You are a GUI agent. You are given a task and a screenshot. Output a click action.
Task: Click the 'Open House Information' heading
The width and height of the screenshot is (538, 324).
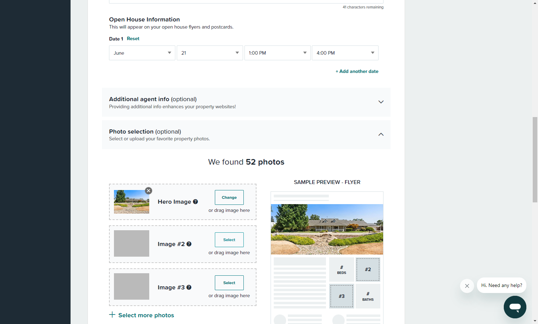144,19
